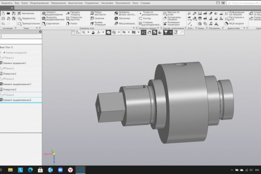261x174 pixels.
Task: Click Булева операция tool
Action: pyautogui.click(x=98, y=24)
